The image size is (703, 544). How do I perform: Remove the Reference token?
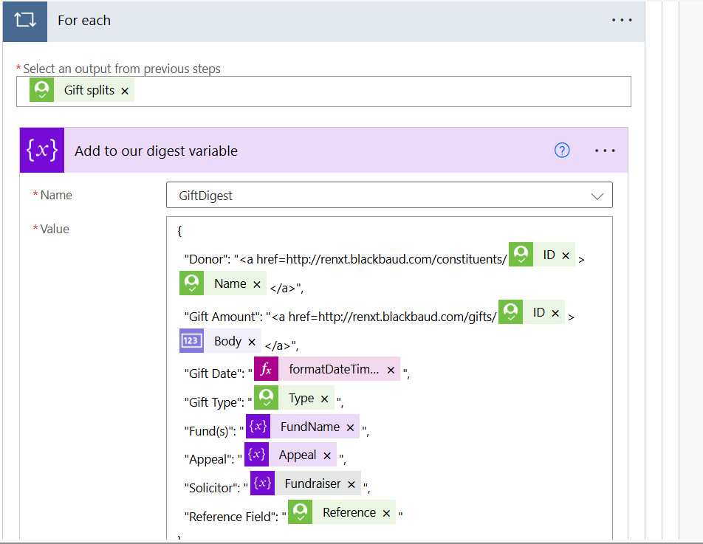(x=386, y=513)
